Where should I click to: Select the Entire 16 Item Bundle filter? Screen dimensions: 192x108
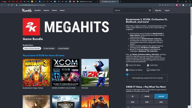(x=32, y=49)
